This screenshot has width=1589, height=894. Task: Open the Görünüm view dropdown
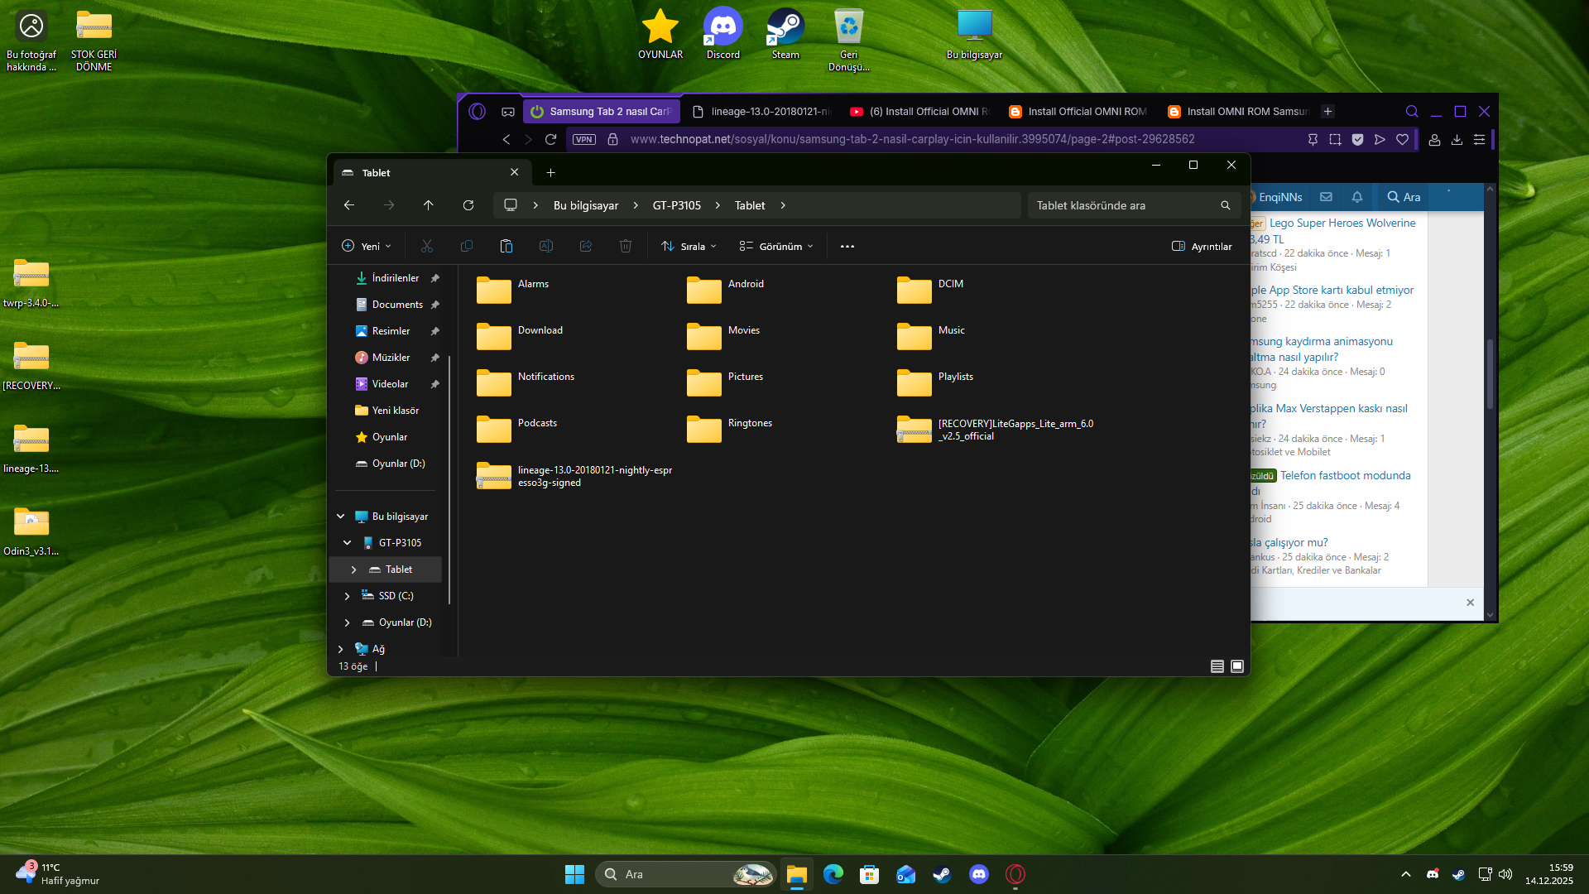(776, 246)
